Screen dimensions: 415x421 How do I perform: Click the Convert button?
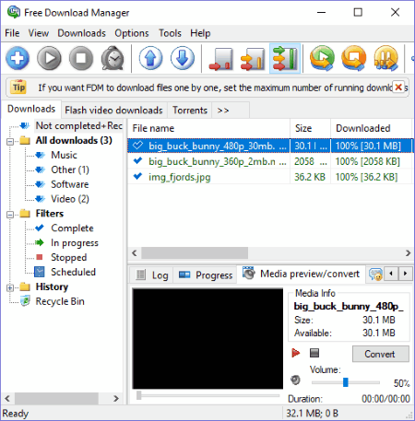381,354
